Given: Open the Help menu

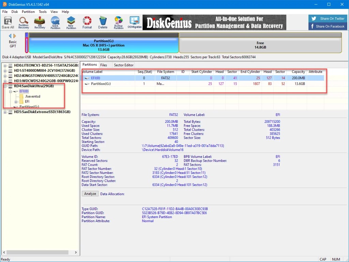Looking at the screenshot, I should pyautogui.click(x=65, y=12).
